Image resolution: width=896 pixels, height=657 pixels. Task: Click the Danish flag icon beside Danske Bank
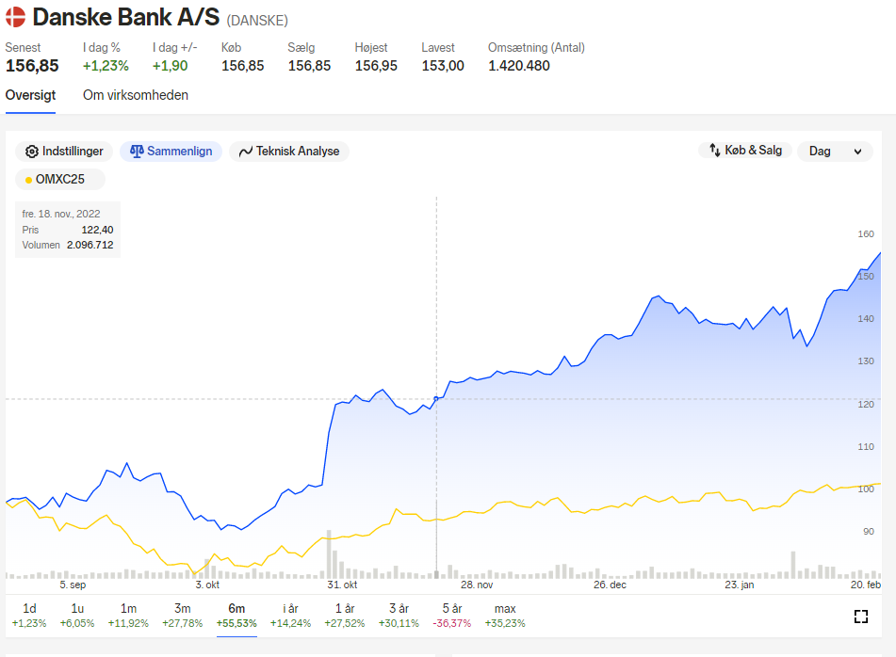15,17
